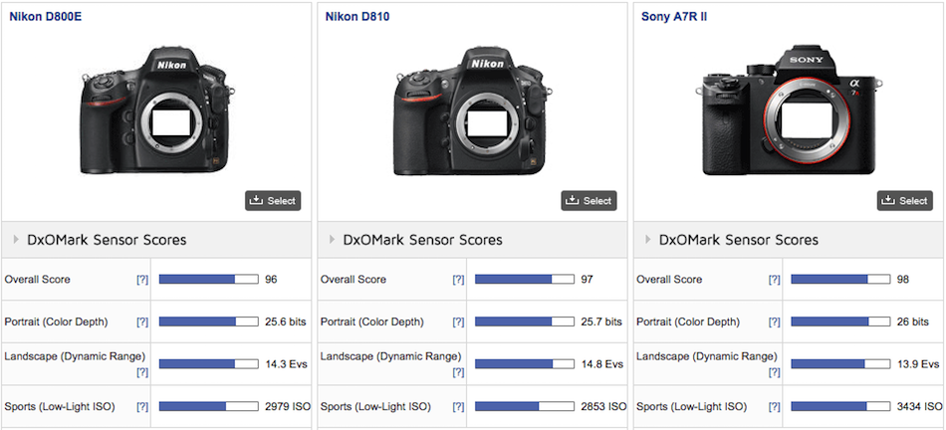Select the Nikon D800E camera
946x430 pixels.
(x=273, y=200)
